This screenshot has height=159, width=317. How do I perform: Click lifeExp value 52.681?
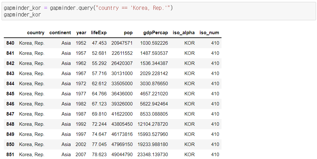99,53
